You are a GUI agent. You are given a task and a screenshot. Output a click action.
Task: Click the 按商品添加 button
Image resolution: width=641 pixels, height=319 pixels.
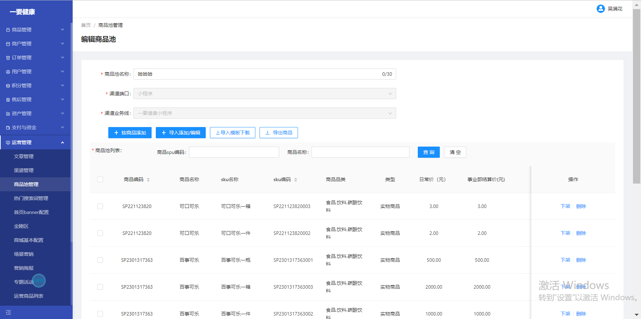pos(130,133)
